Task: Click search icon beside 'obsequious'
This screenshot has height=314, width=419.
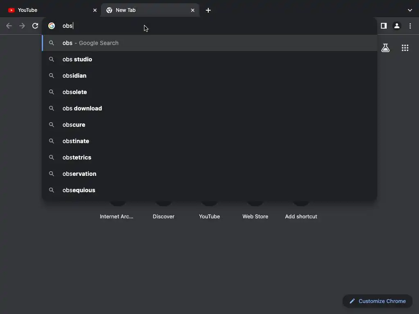Action: (51, 190)
